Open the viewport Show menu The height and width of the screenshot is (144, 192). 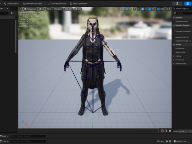pyautogui.click(x=49, y=9)
